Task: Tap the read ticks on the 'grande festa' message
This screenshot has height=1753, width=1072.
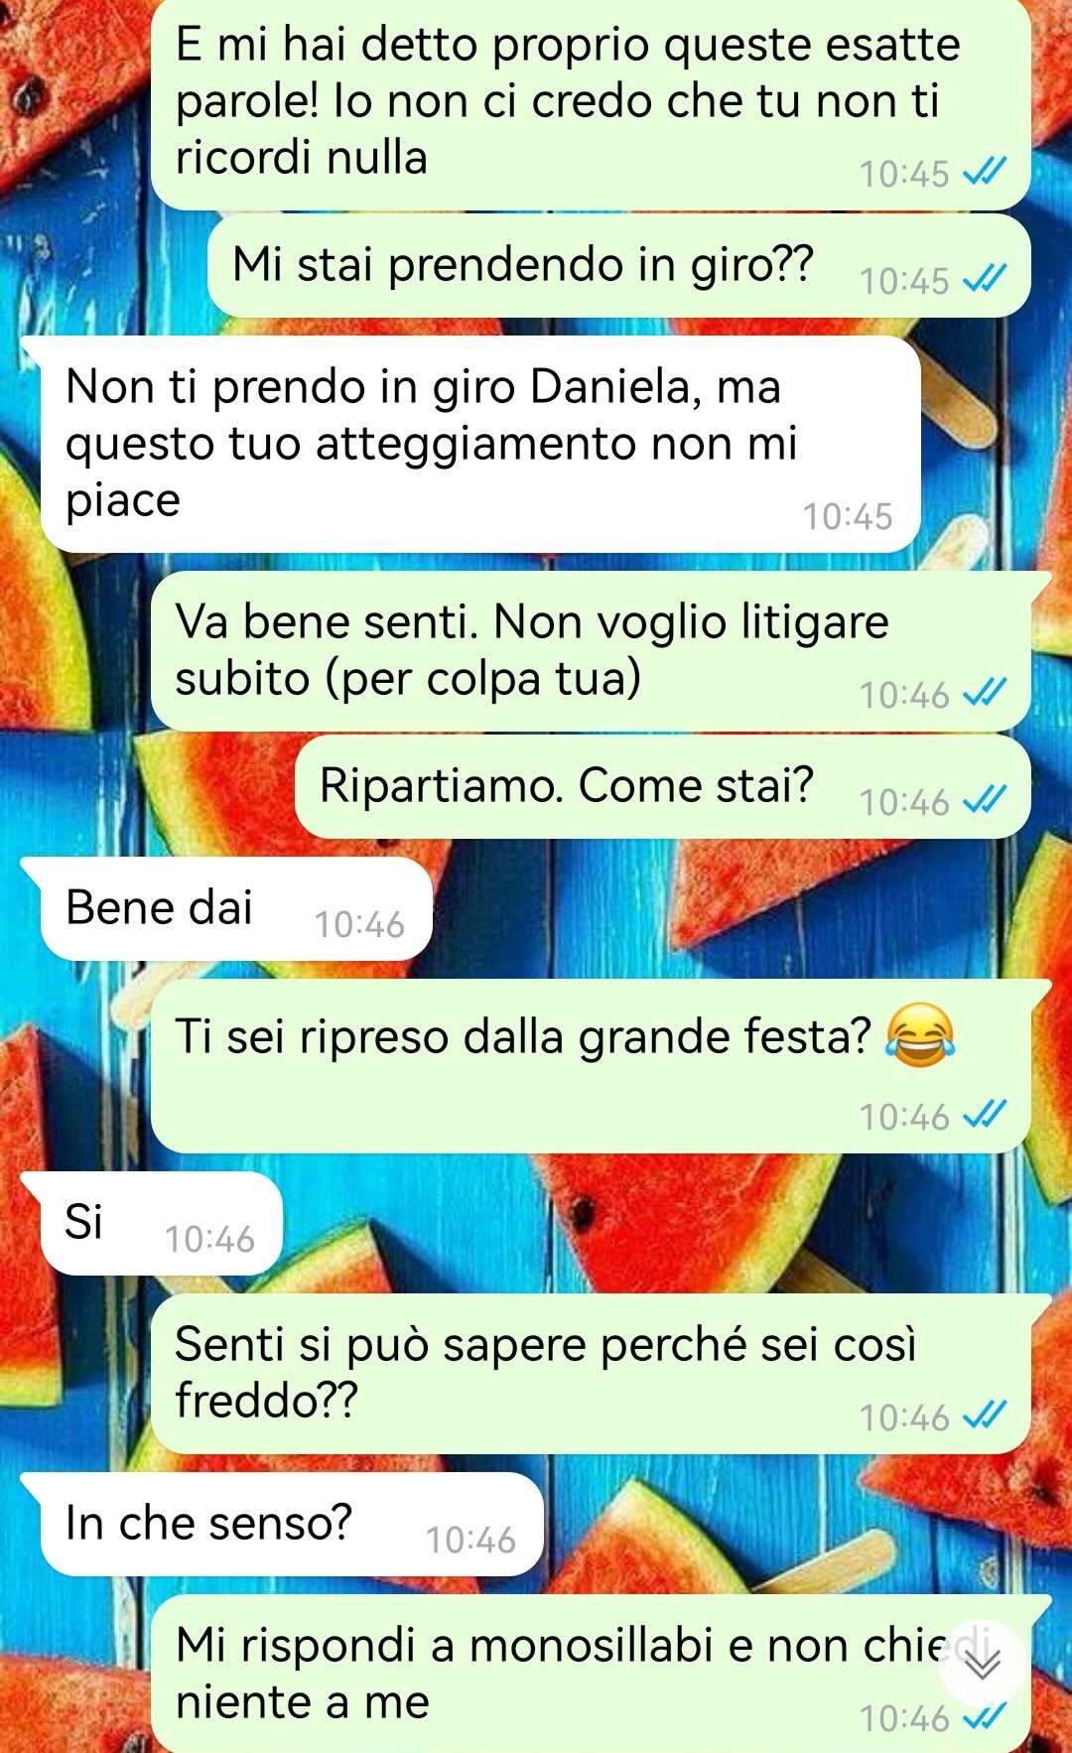Action: 986,1115
